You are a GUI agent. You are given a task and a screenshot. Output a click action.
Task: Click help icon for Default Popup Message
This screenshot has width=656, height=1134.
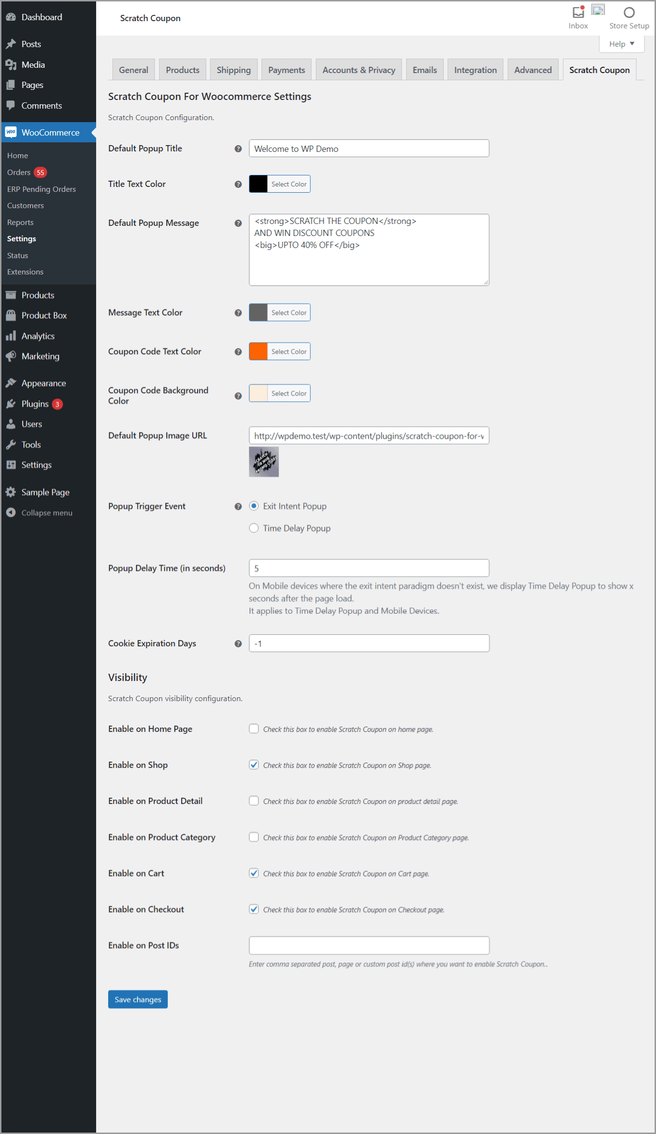point(238,223)
